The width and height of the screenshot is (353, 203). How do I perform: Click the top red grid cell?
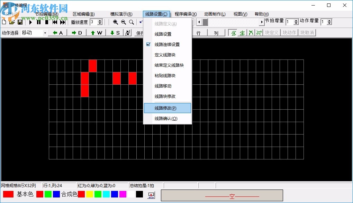(x=93, y=66)
